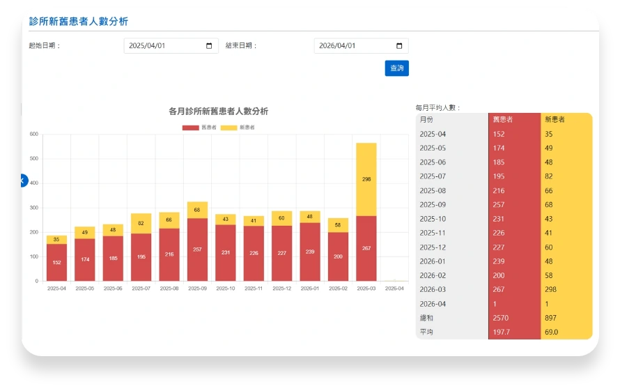Click the 每月平均人數 label above table
This screenshot has width=620, height=391.
point(437,107)
